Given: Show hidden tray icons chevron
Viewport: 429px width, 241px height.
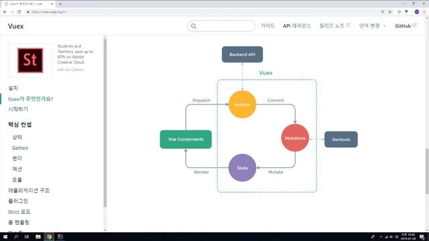Looking at the screenshot, I should click(381, 236).
